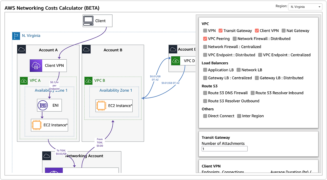This screenshot has height=180, width=327.
Task: Uncheck the VPC Peering checkbox
Action: pyautogui.click(x=205, y=39)
